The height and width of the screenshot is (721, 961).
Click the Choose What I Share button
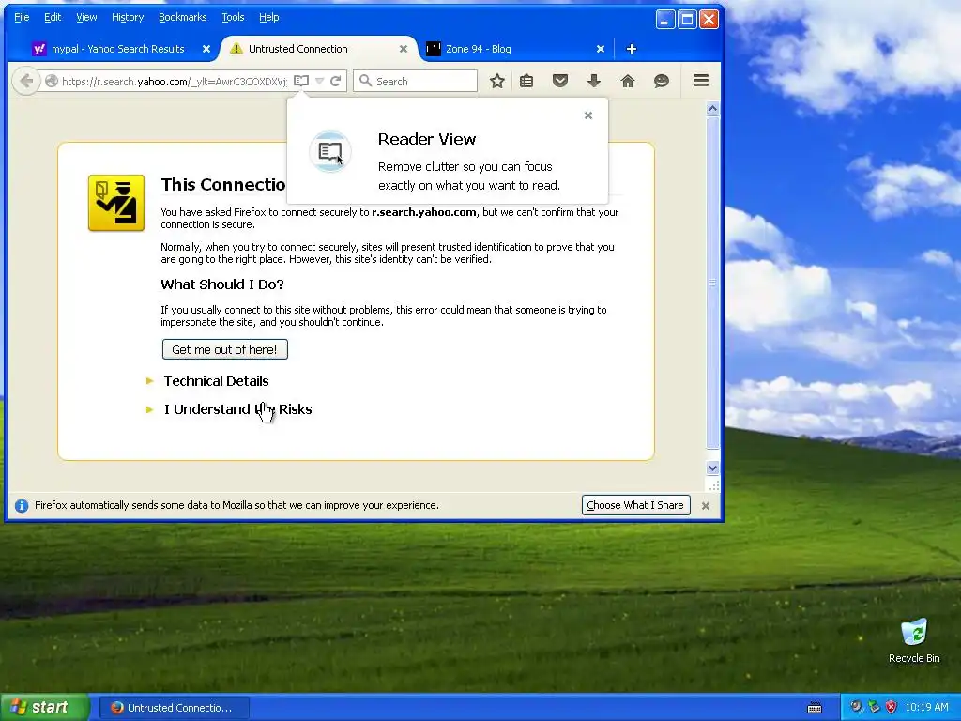pyautogui.click(x=635, y=505)
